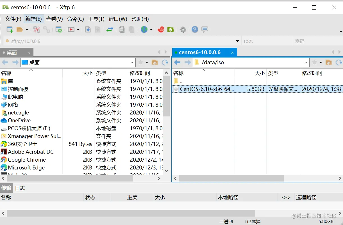This screenshot has width=343, height=225.
Task: Sort remote list by 大小 column
Action: pos(251,73)
